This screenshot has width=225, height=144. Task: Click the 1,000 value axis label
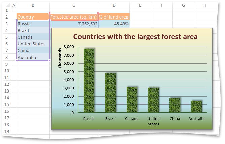coord(69,105)
